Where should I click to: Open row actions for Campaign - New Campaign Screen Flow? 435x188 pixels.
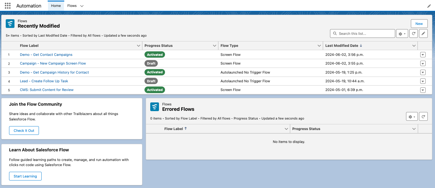[423, 63]
